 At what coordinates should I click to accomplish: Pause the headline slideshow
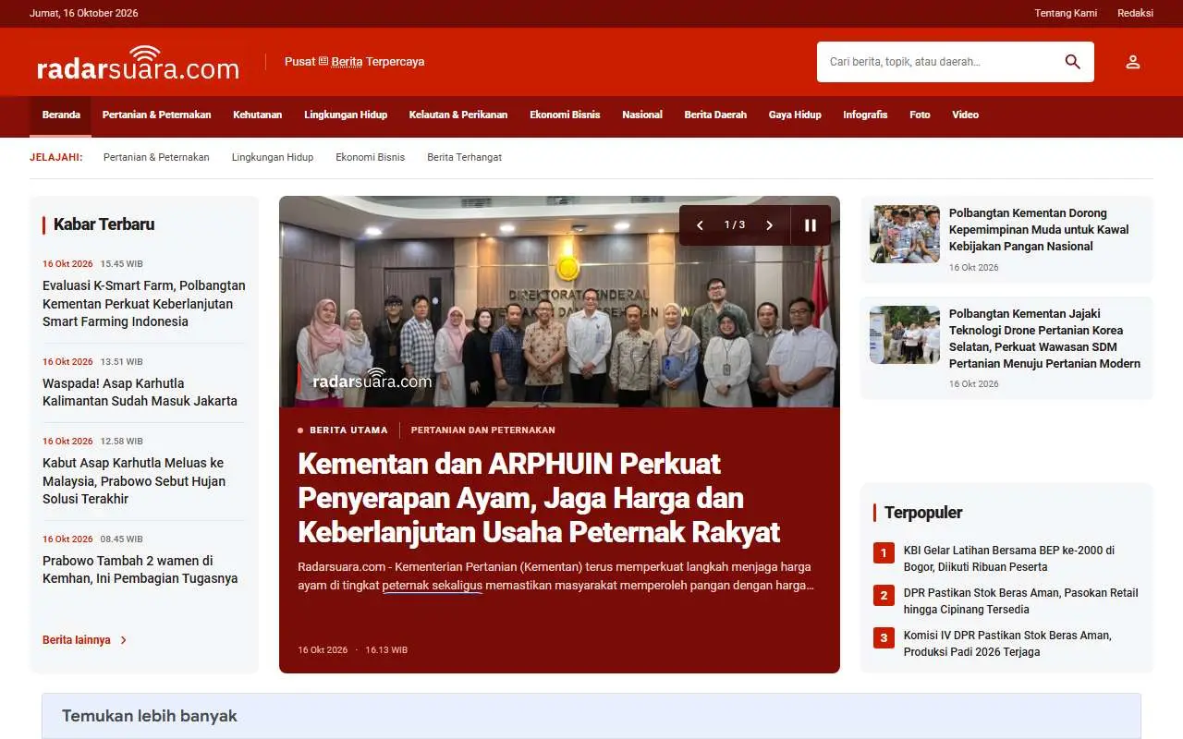pos(811,225)
